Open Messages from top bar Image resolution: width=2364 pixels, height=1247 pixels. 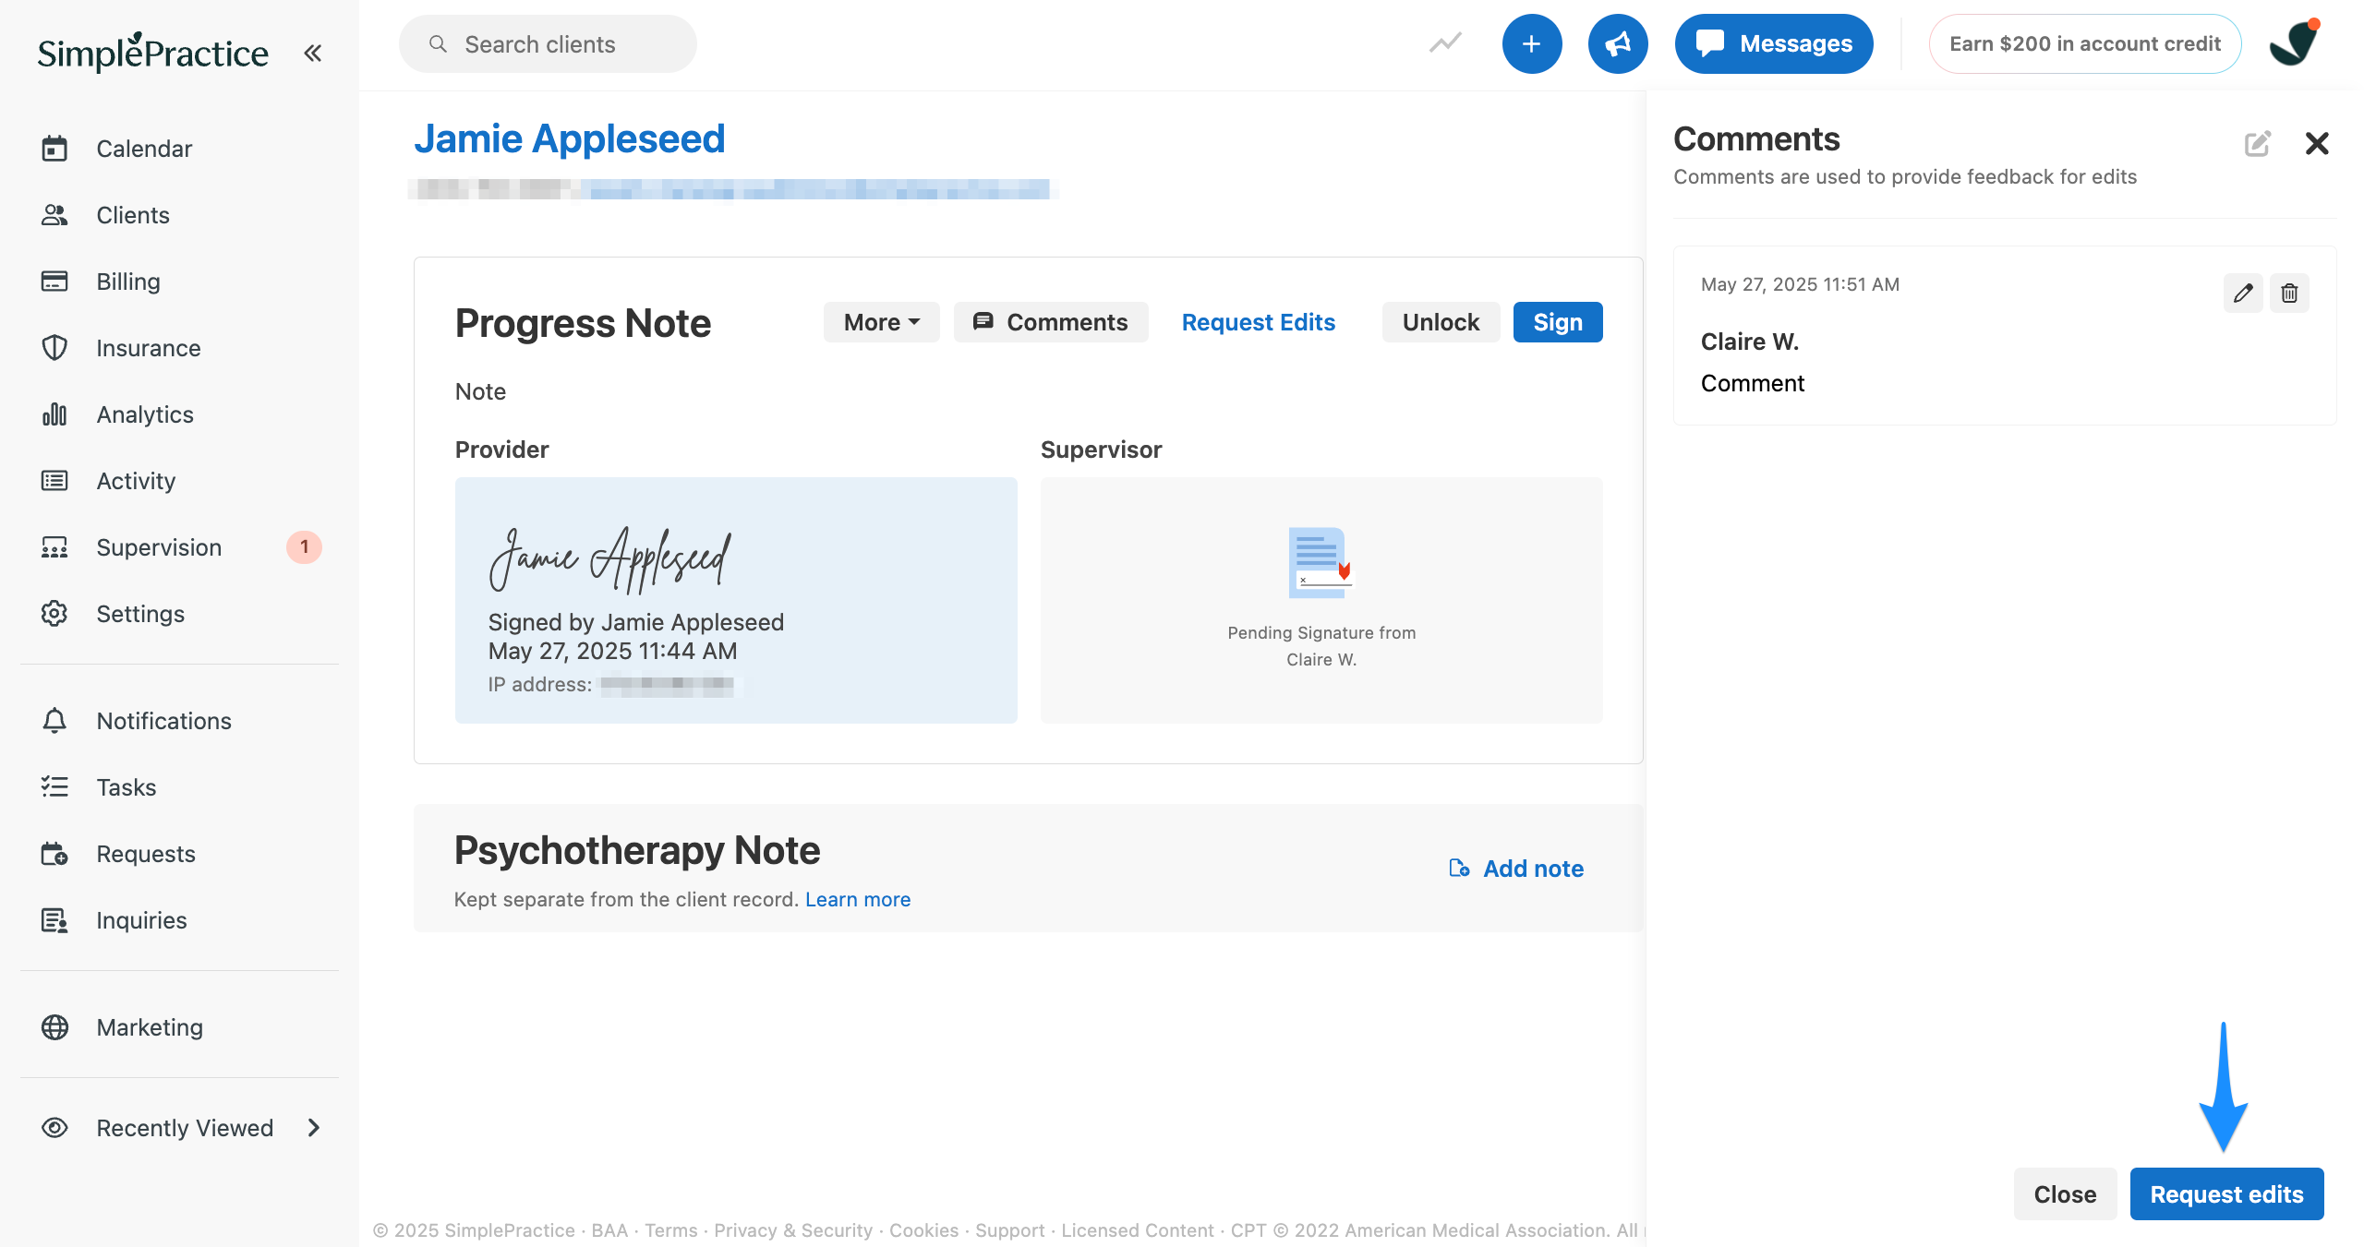point(1774,43)
